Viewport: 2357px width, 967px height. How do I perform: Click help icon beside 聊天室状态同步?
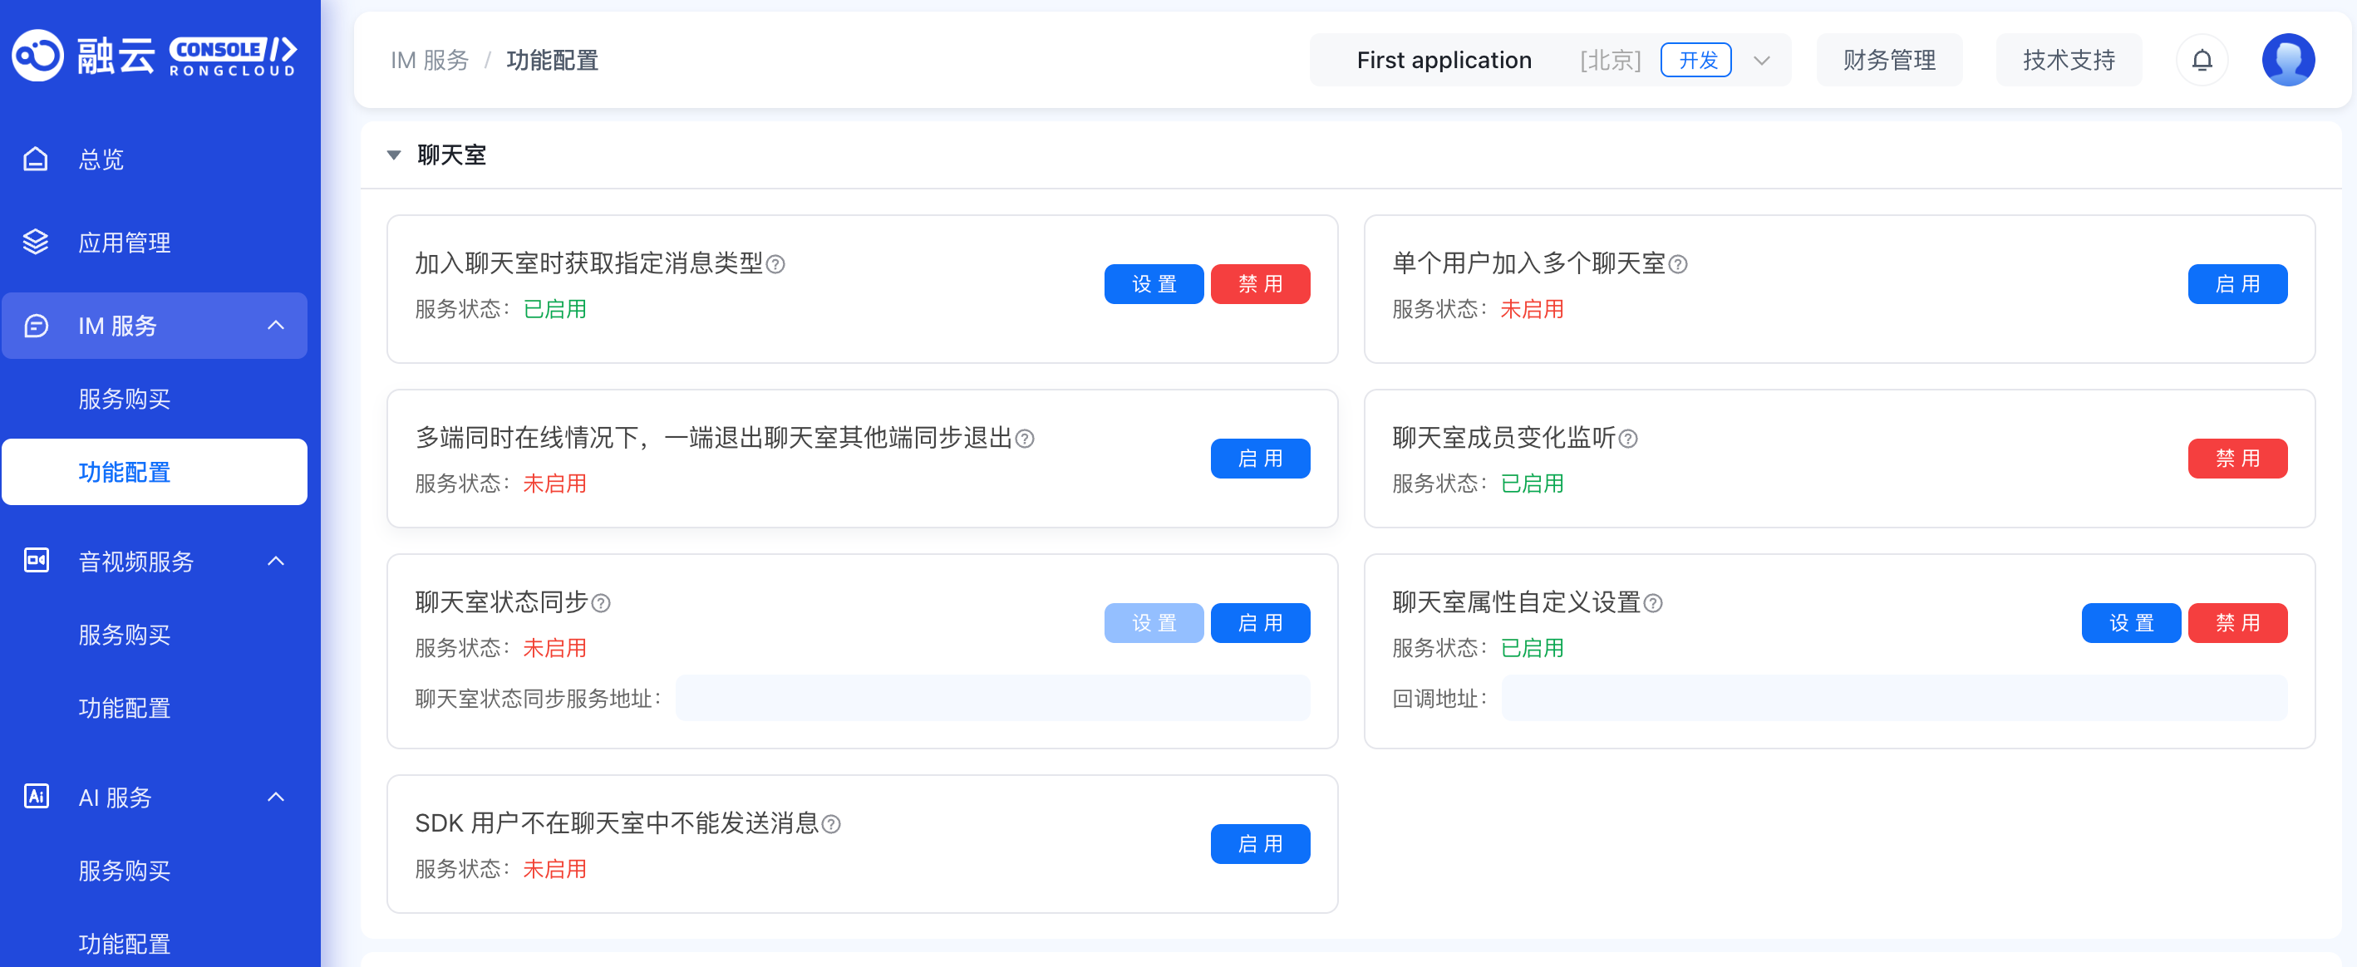pos(601,604)
